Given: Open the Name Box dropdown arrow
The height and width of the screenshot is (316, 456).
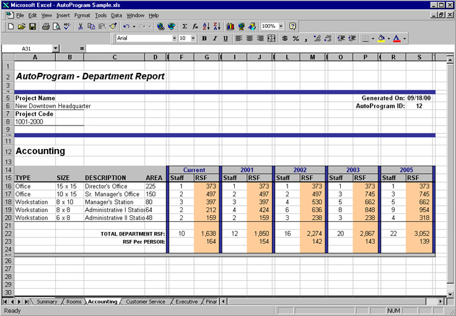Looking at the screenshot, I should [56, 48].
